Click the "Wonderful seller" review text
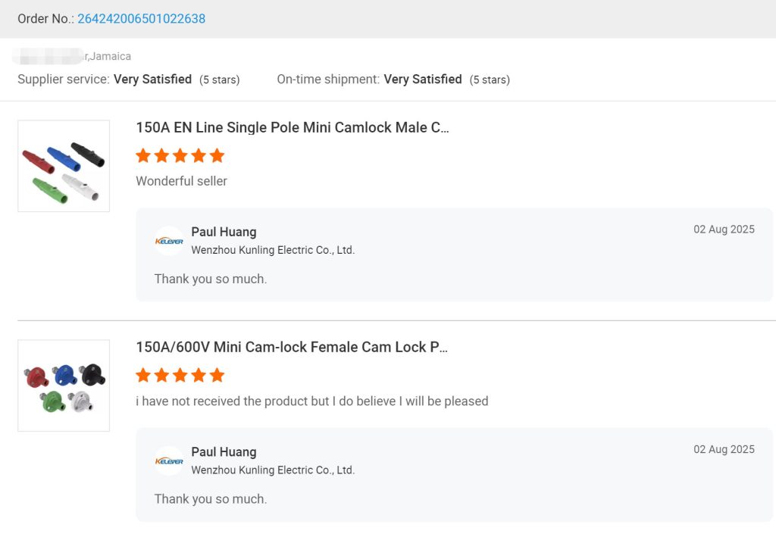The height and width of the screenshot is (537, 776). click(x=181, y=181)
